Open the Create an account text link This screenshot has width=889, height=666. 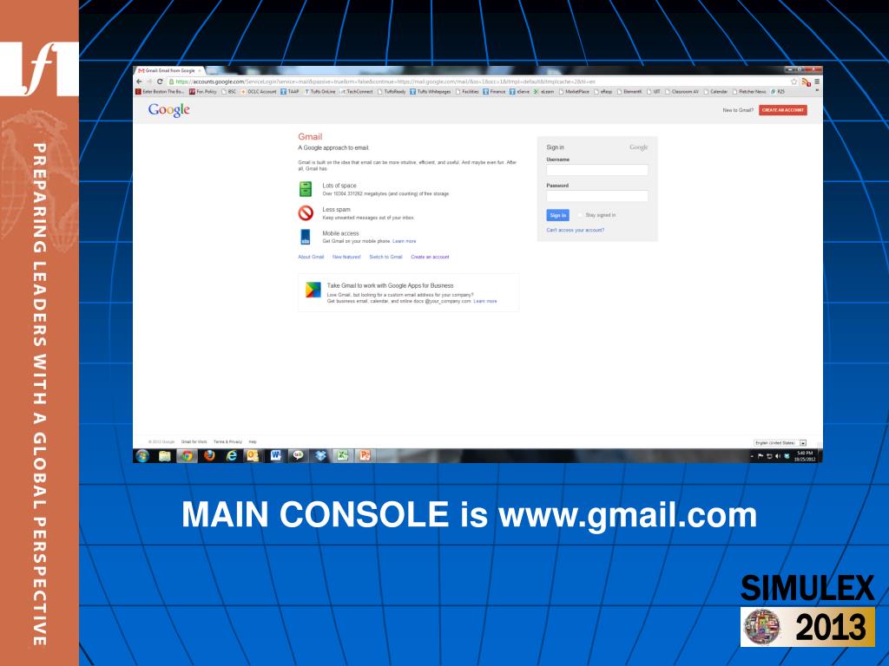(x=430, y=257)
